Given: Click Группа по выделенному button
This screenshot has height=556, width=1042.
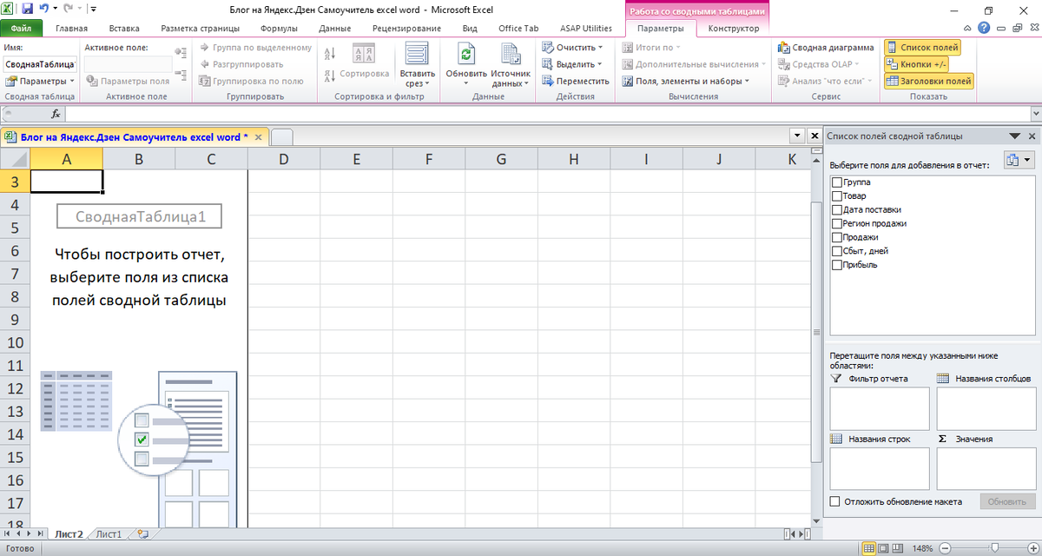Looking at the screenshot, I should 255,48.
